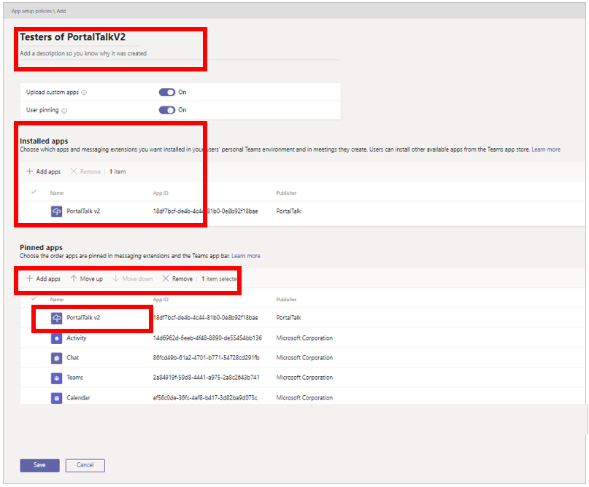Select the Calendar row
The height and width of the screenshot is (487, 589).
point(301,397)
